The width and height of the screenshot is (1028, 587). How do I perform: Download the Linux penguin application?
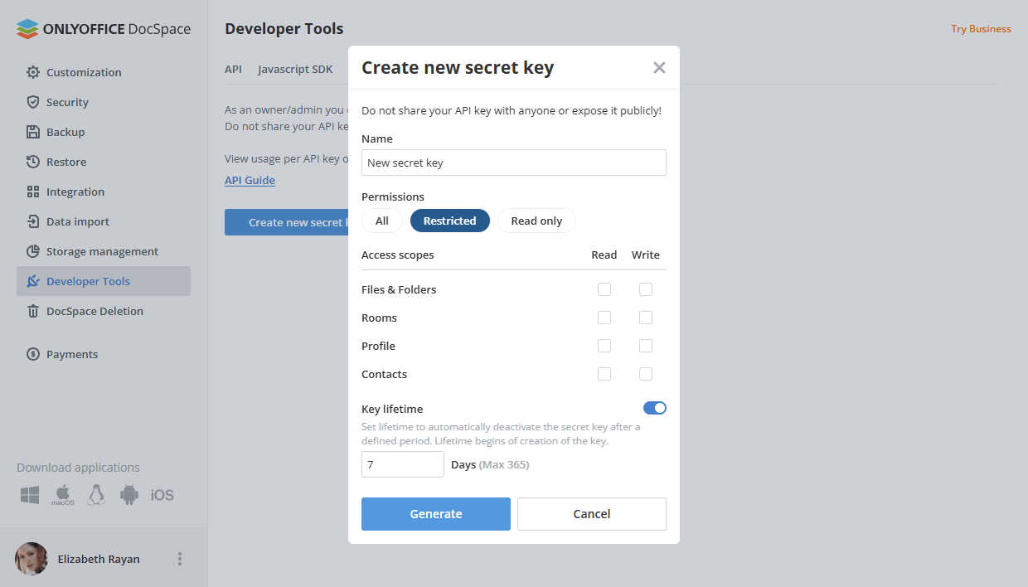[96, 495]
